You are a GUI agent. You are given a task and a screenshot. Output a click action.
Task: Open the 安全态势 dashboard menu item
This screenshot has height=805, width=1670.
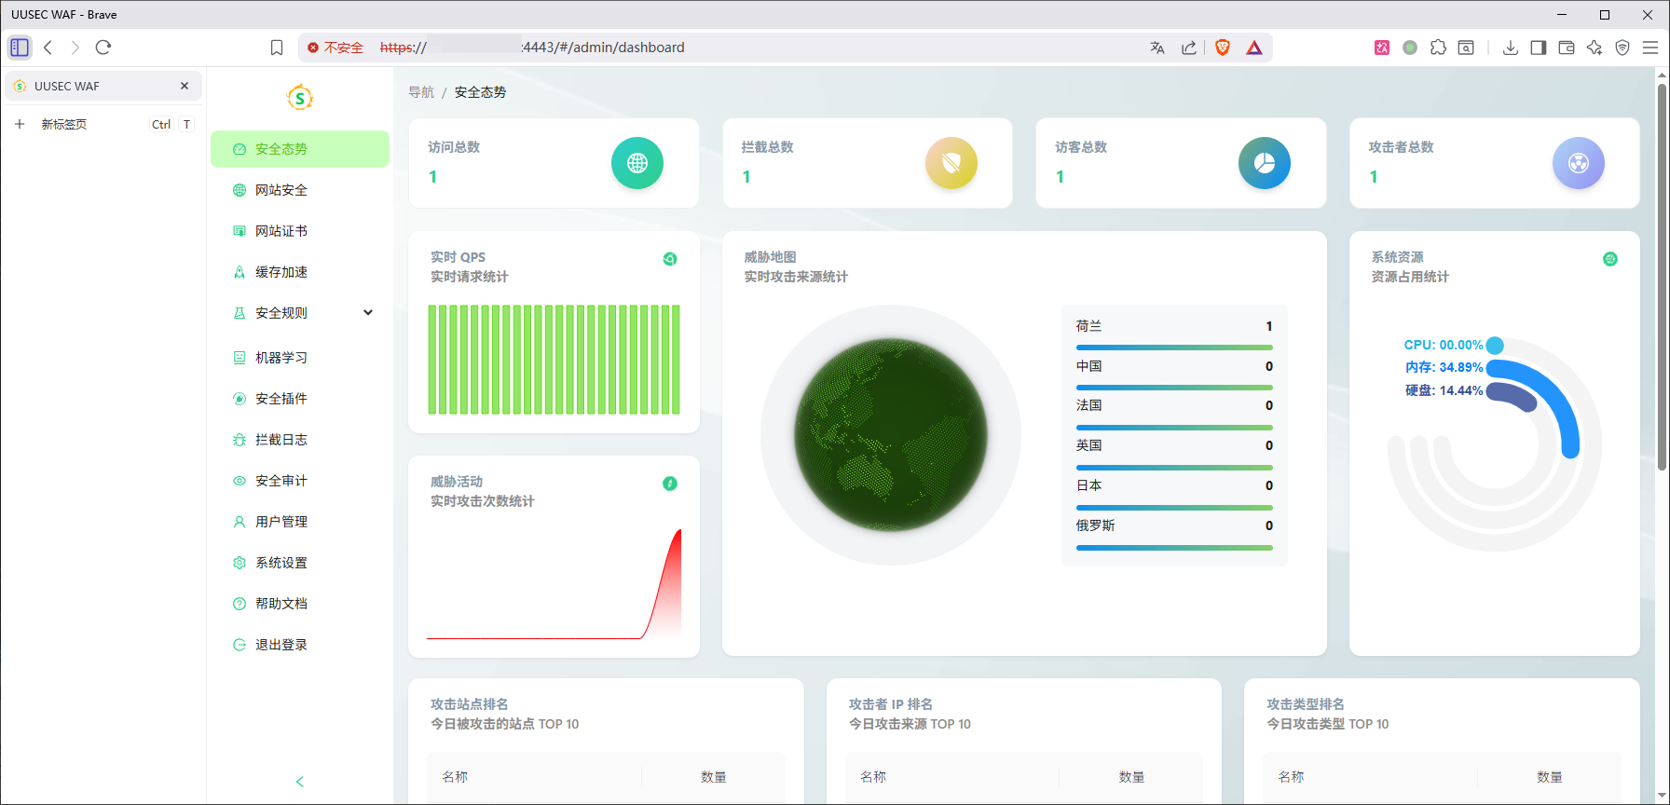click(299, 149)
